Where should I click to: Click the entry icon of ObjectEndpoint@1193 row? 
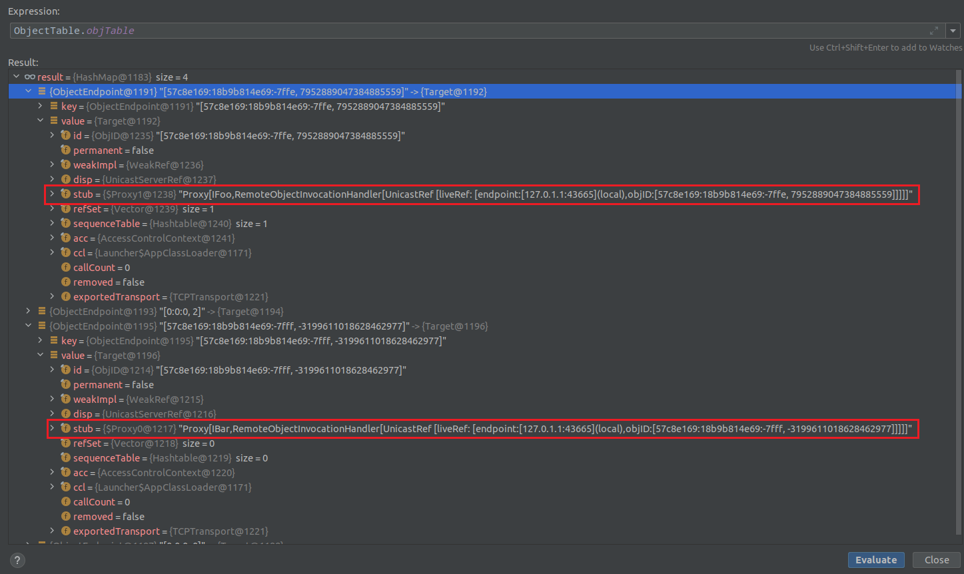tap(41, 312)
